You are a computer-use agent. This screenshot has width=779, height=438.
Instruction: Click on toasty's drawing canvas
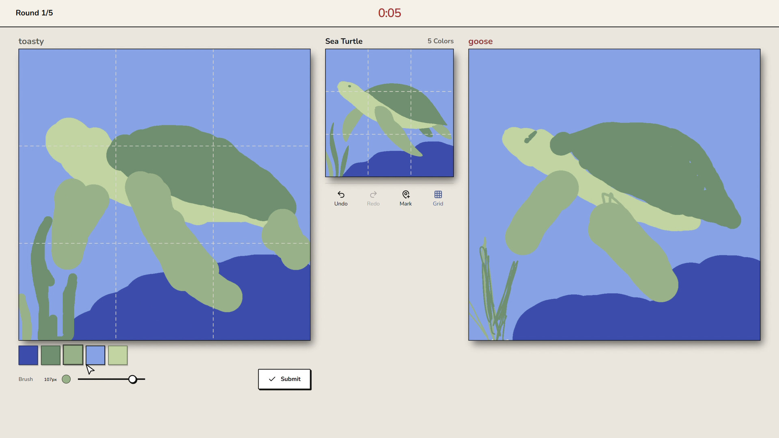(164, 195)
